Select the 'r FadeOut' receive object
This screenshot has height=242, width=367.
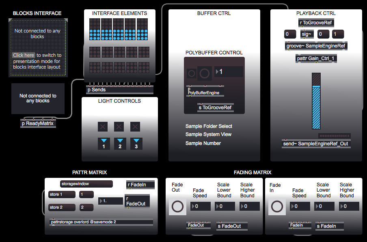[137, 201]
